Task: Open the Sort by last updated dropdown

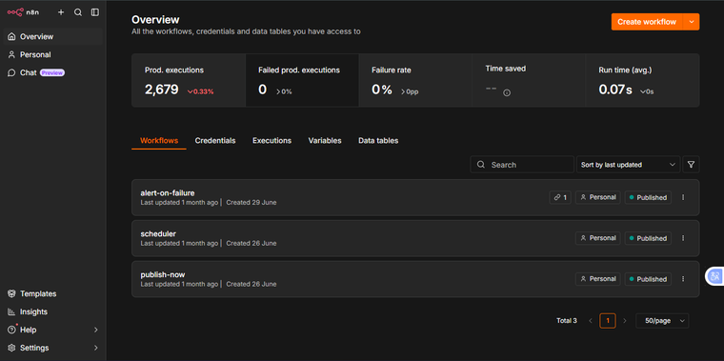Action: (628, 165)
